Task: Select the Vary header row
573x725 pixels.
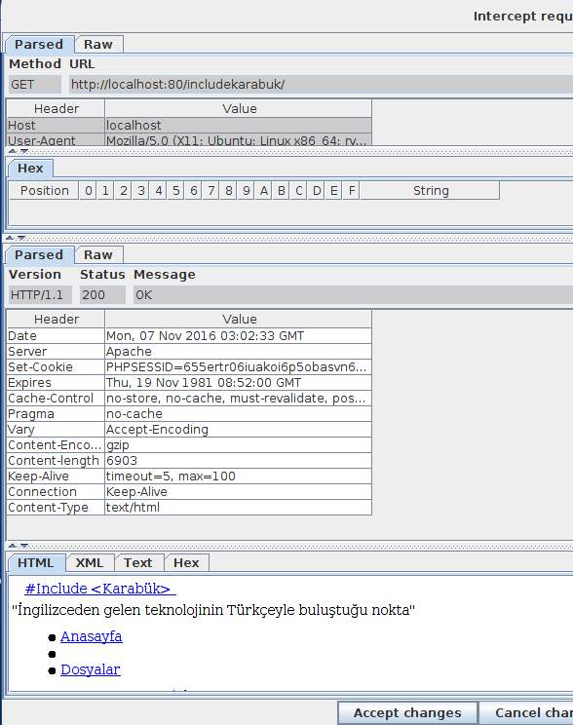Action: pyautogui.click(x=189, y=430)
